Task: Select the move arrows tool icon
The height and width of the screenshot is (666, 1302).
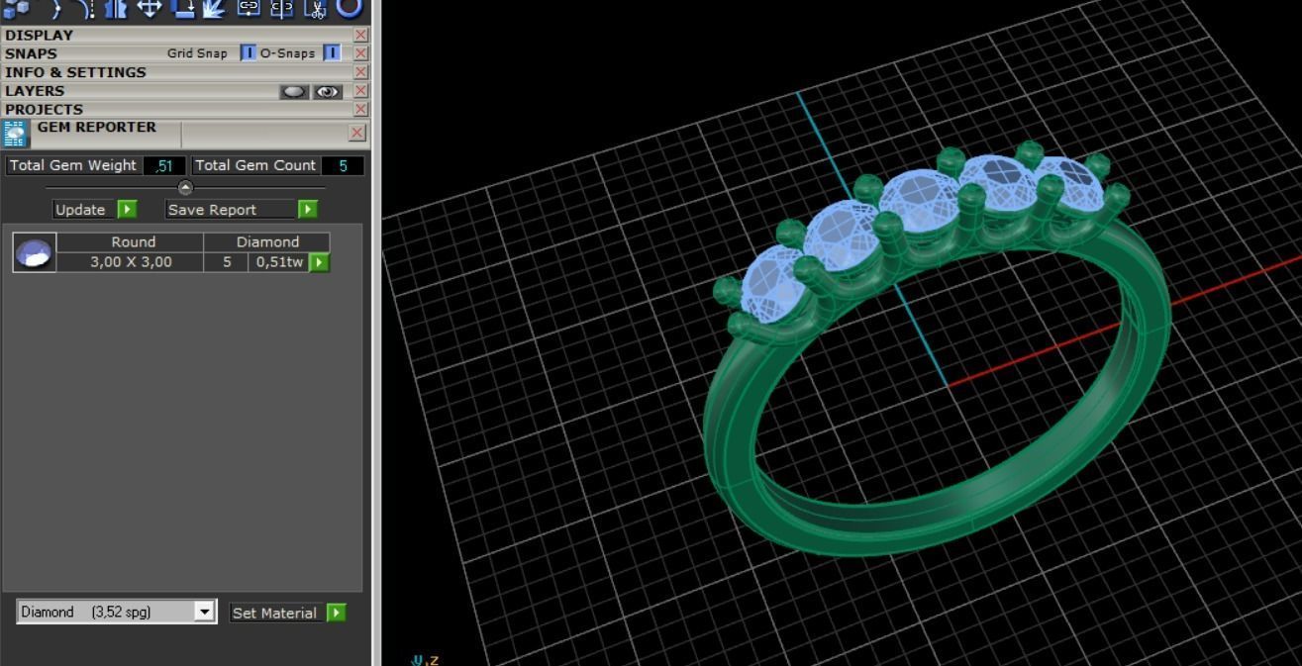Action: click(x=150, y=8)
